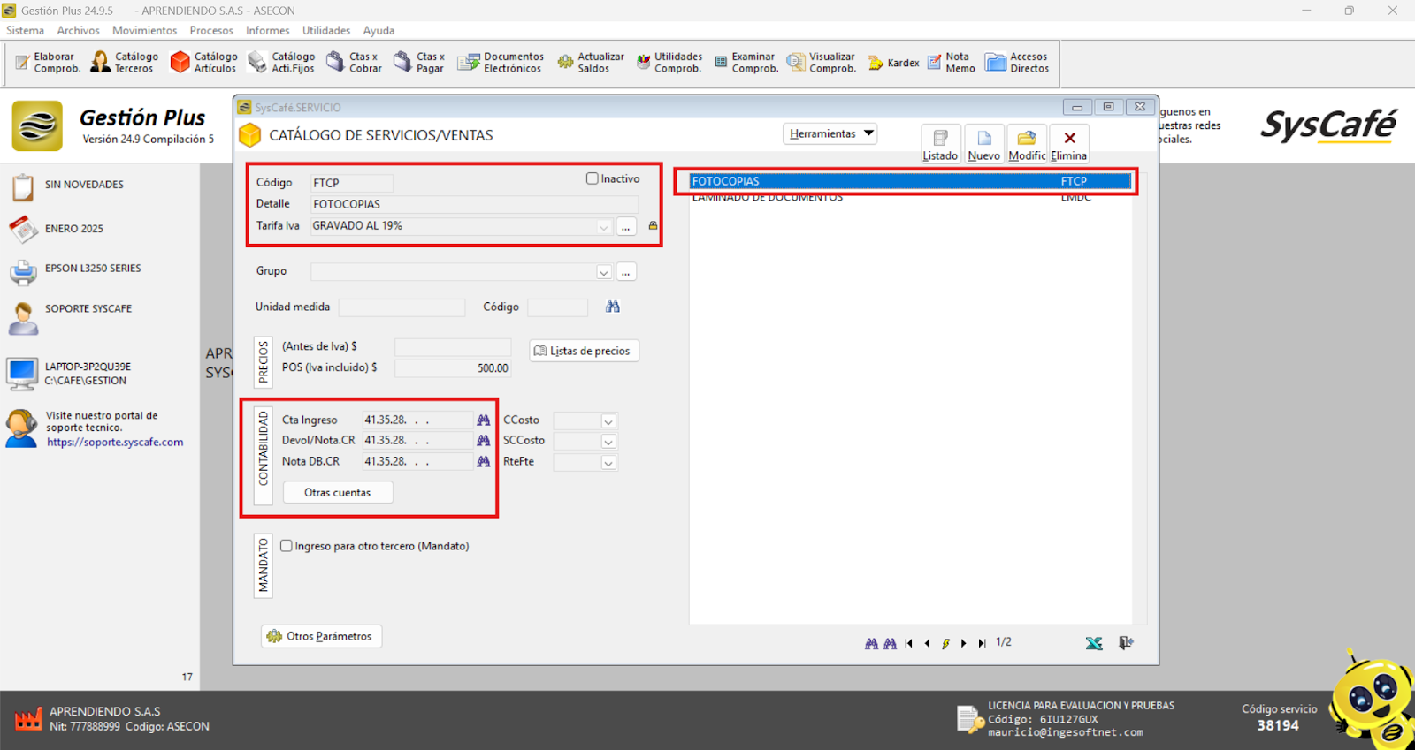The height and width of the screenshot is (750, 1415).
Task: Click the Otras cuentas button
Action: 338,493
